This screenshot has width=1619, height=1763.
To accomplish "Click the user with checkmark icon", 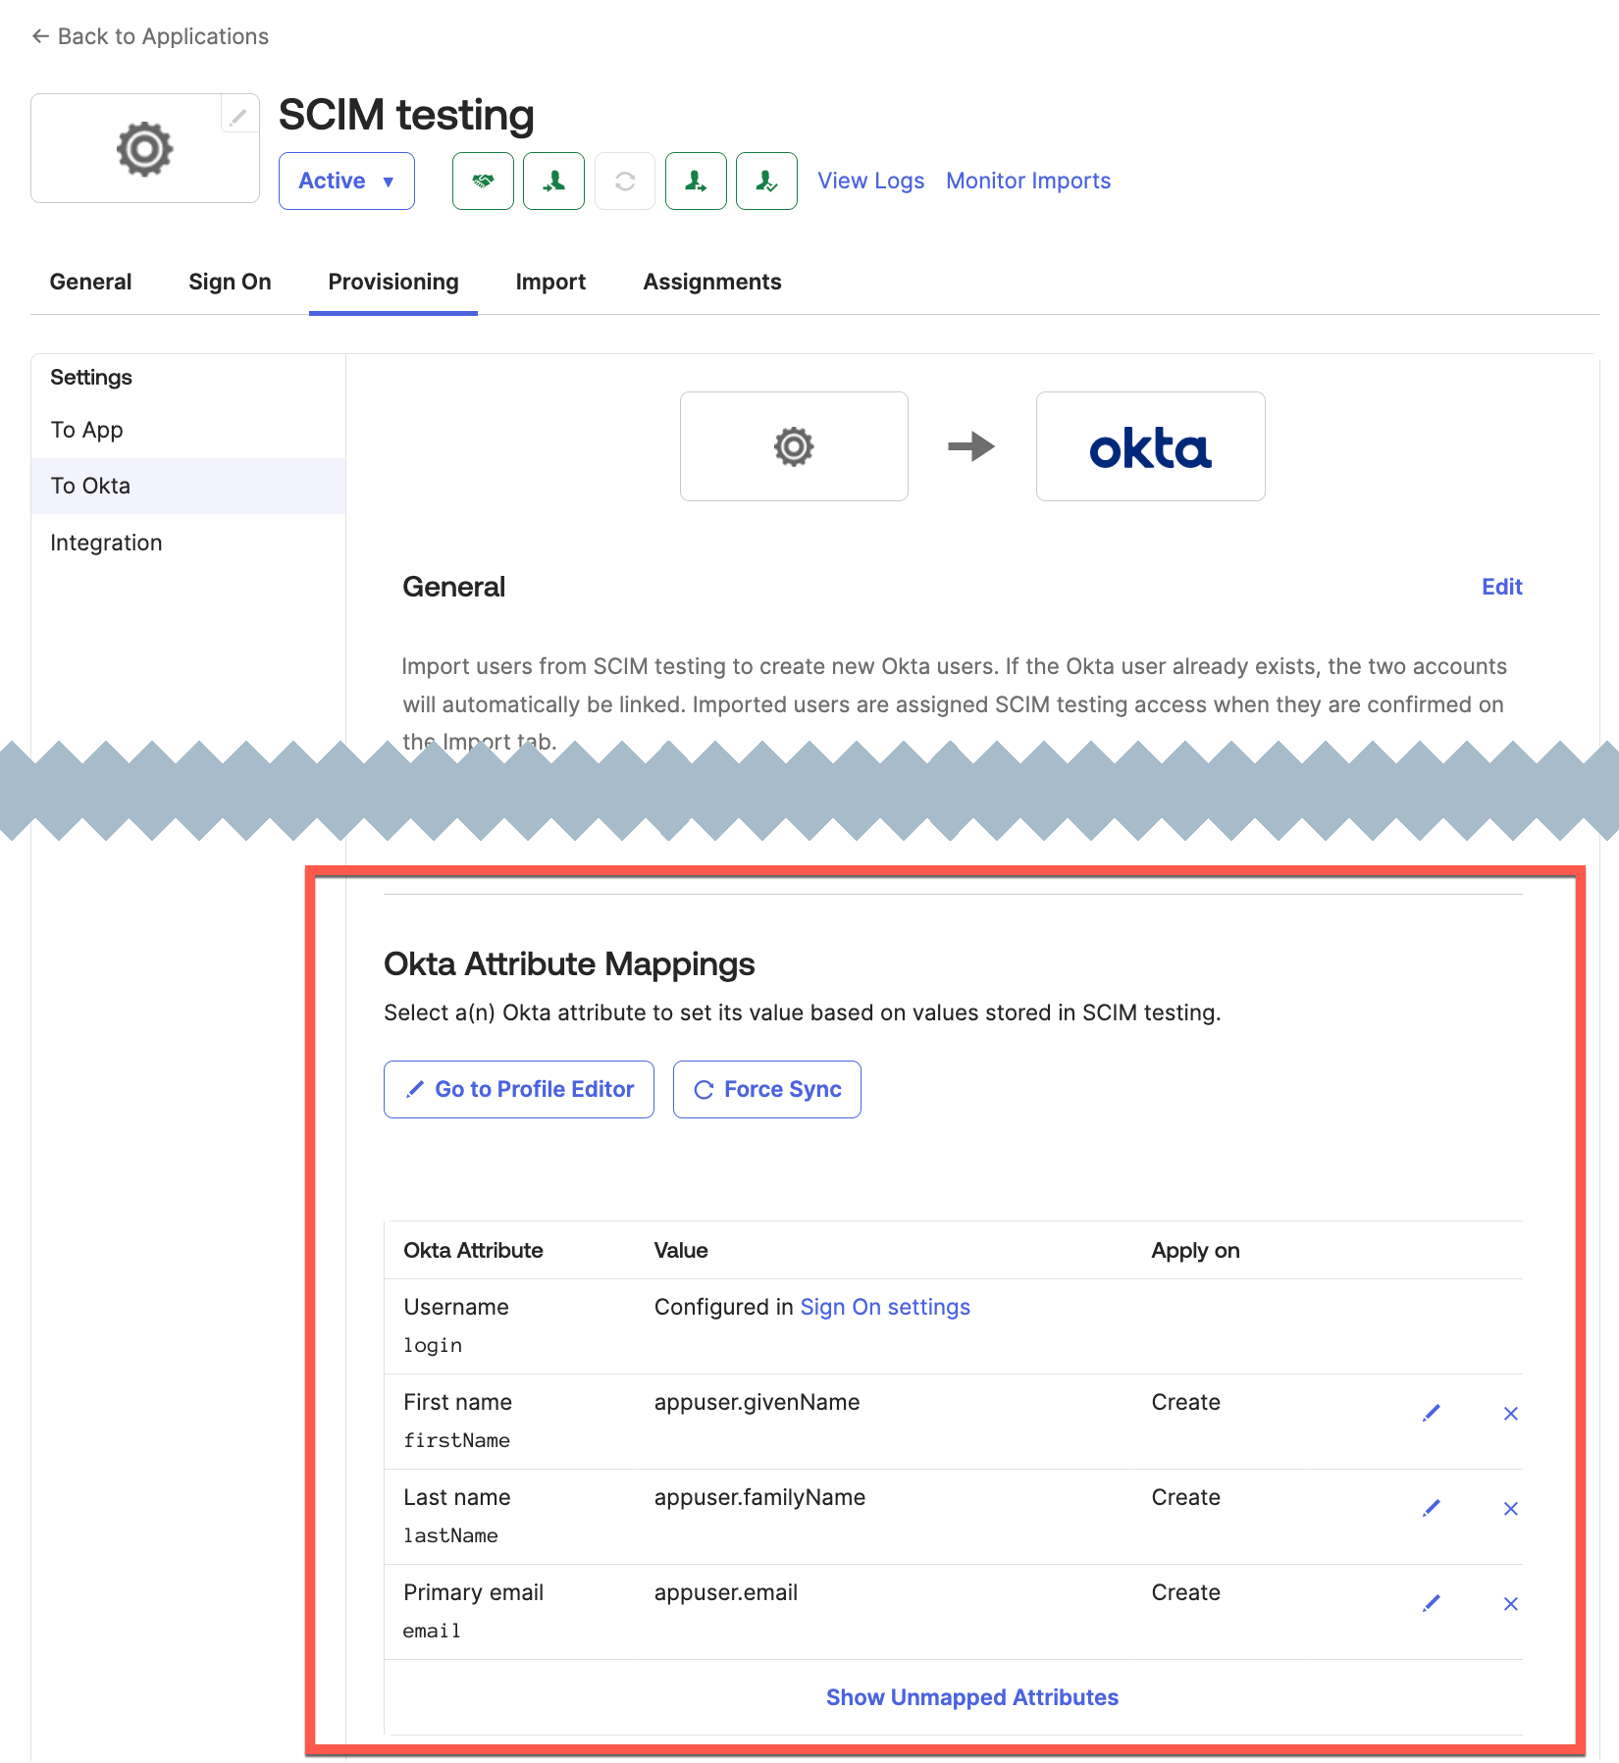I will pyautogui.click(x=766, y=181).
